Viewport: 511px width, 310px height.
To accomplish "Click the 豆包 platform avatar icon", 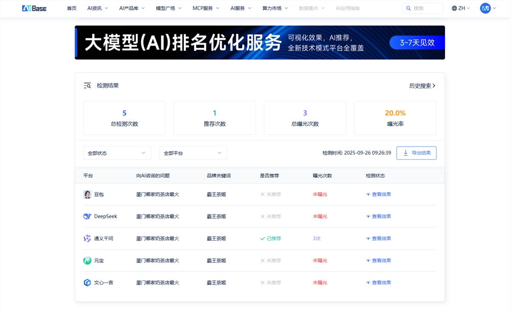I will [x=87, y=195].
